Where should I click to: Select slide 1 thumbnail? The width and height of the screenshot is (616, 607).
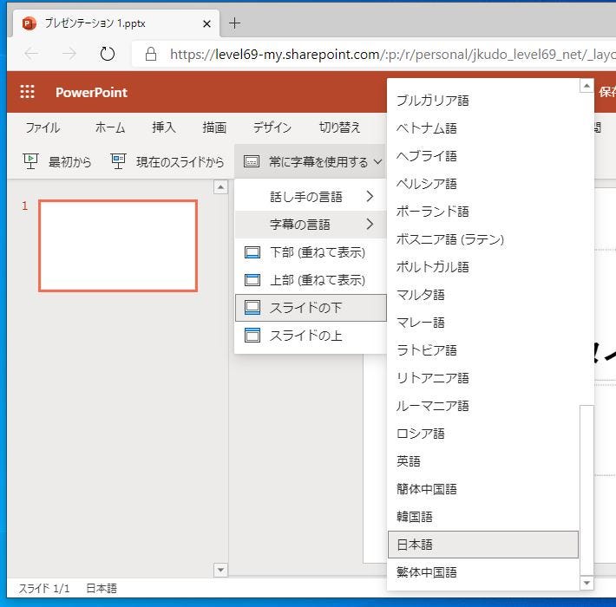(118, 245)
